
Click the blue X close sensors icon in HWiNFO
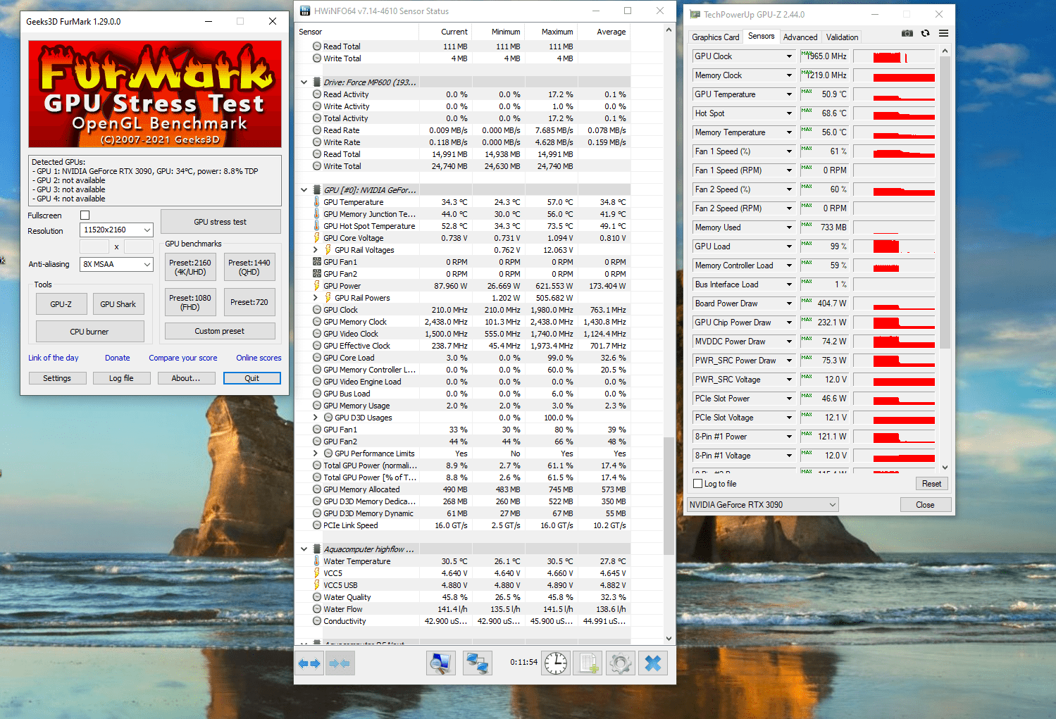[x=653, y=663]
